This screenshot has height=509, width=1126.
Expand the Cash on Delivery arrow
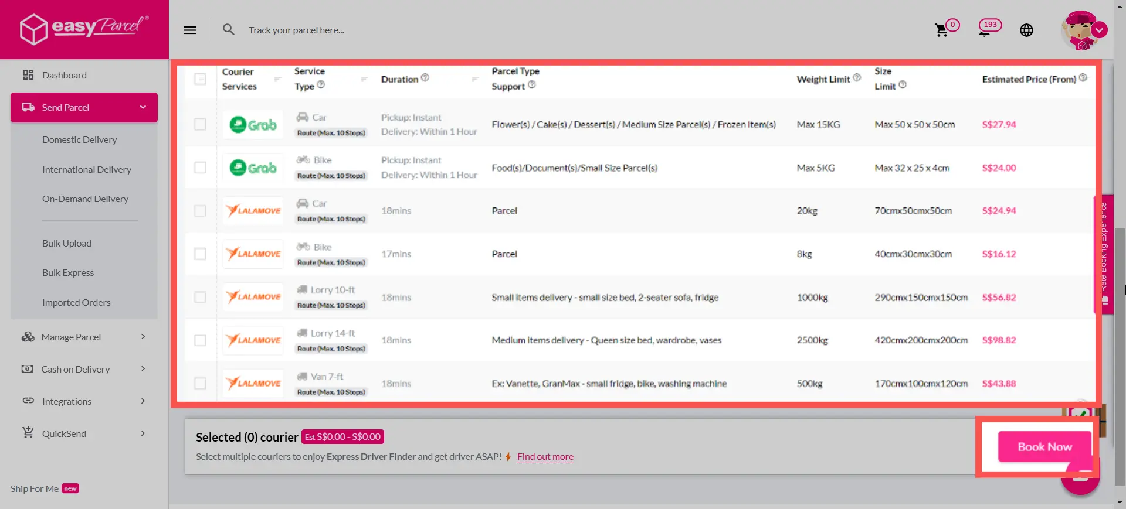click(143, 369)
